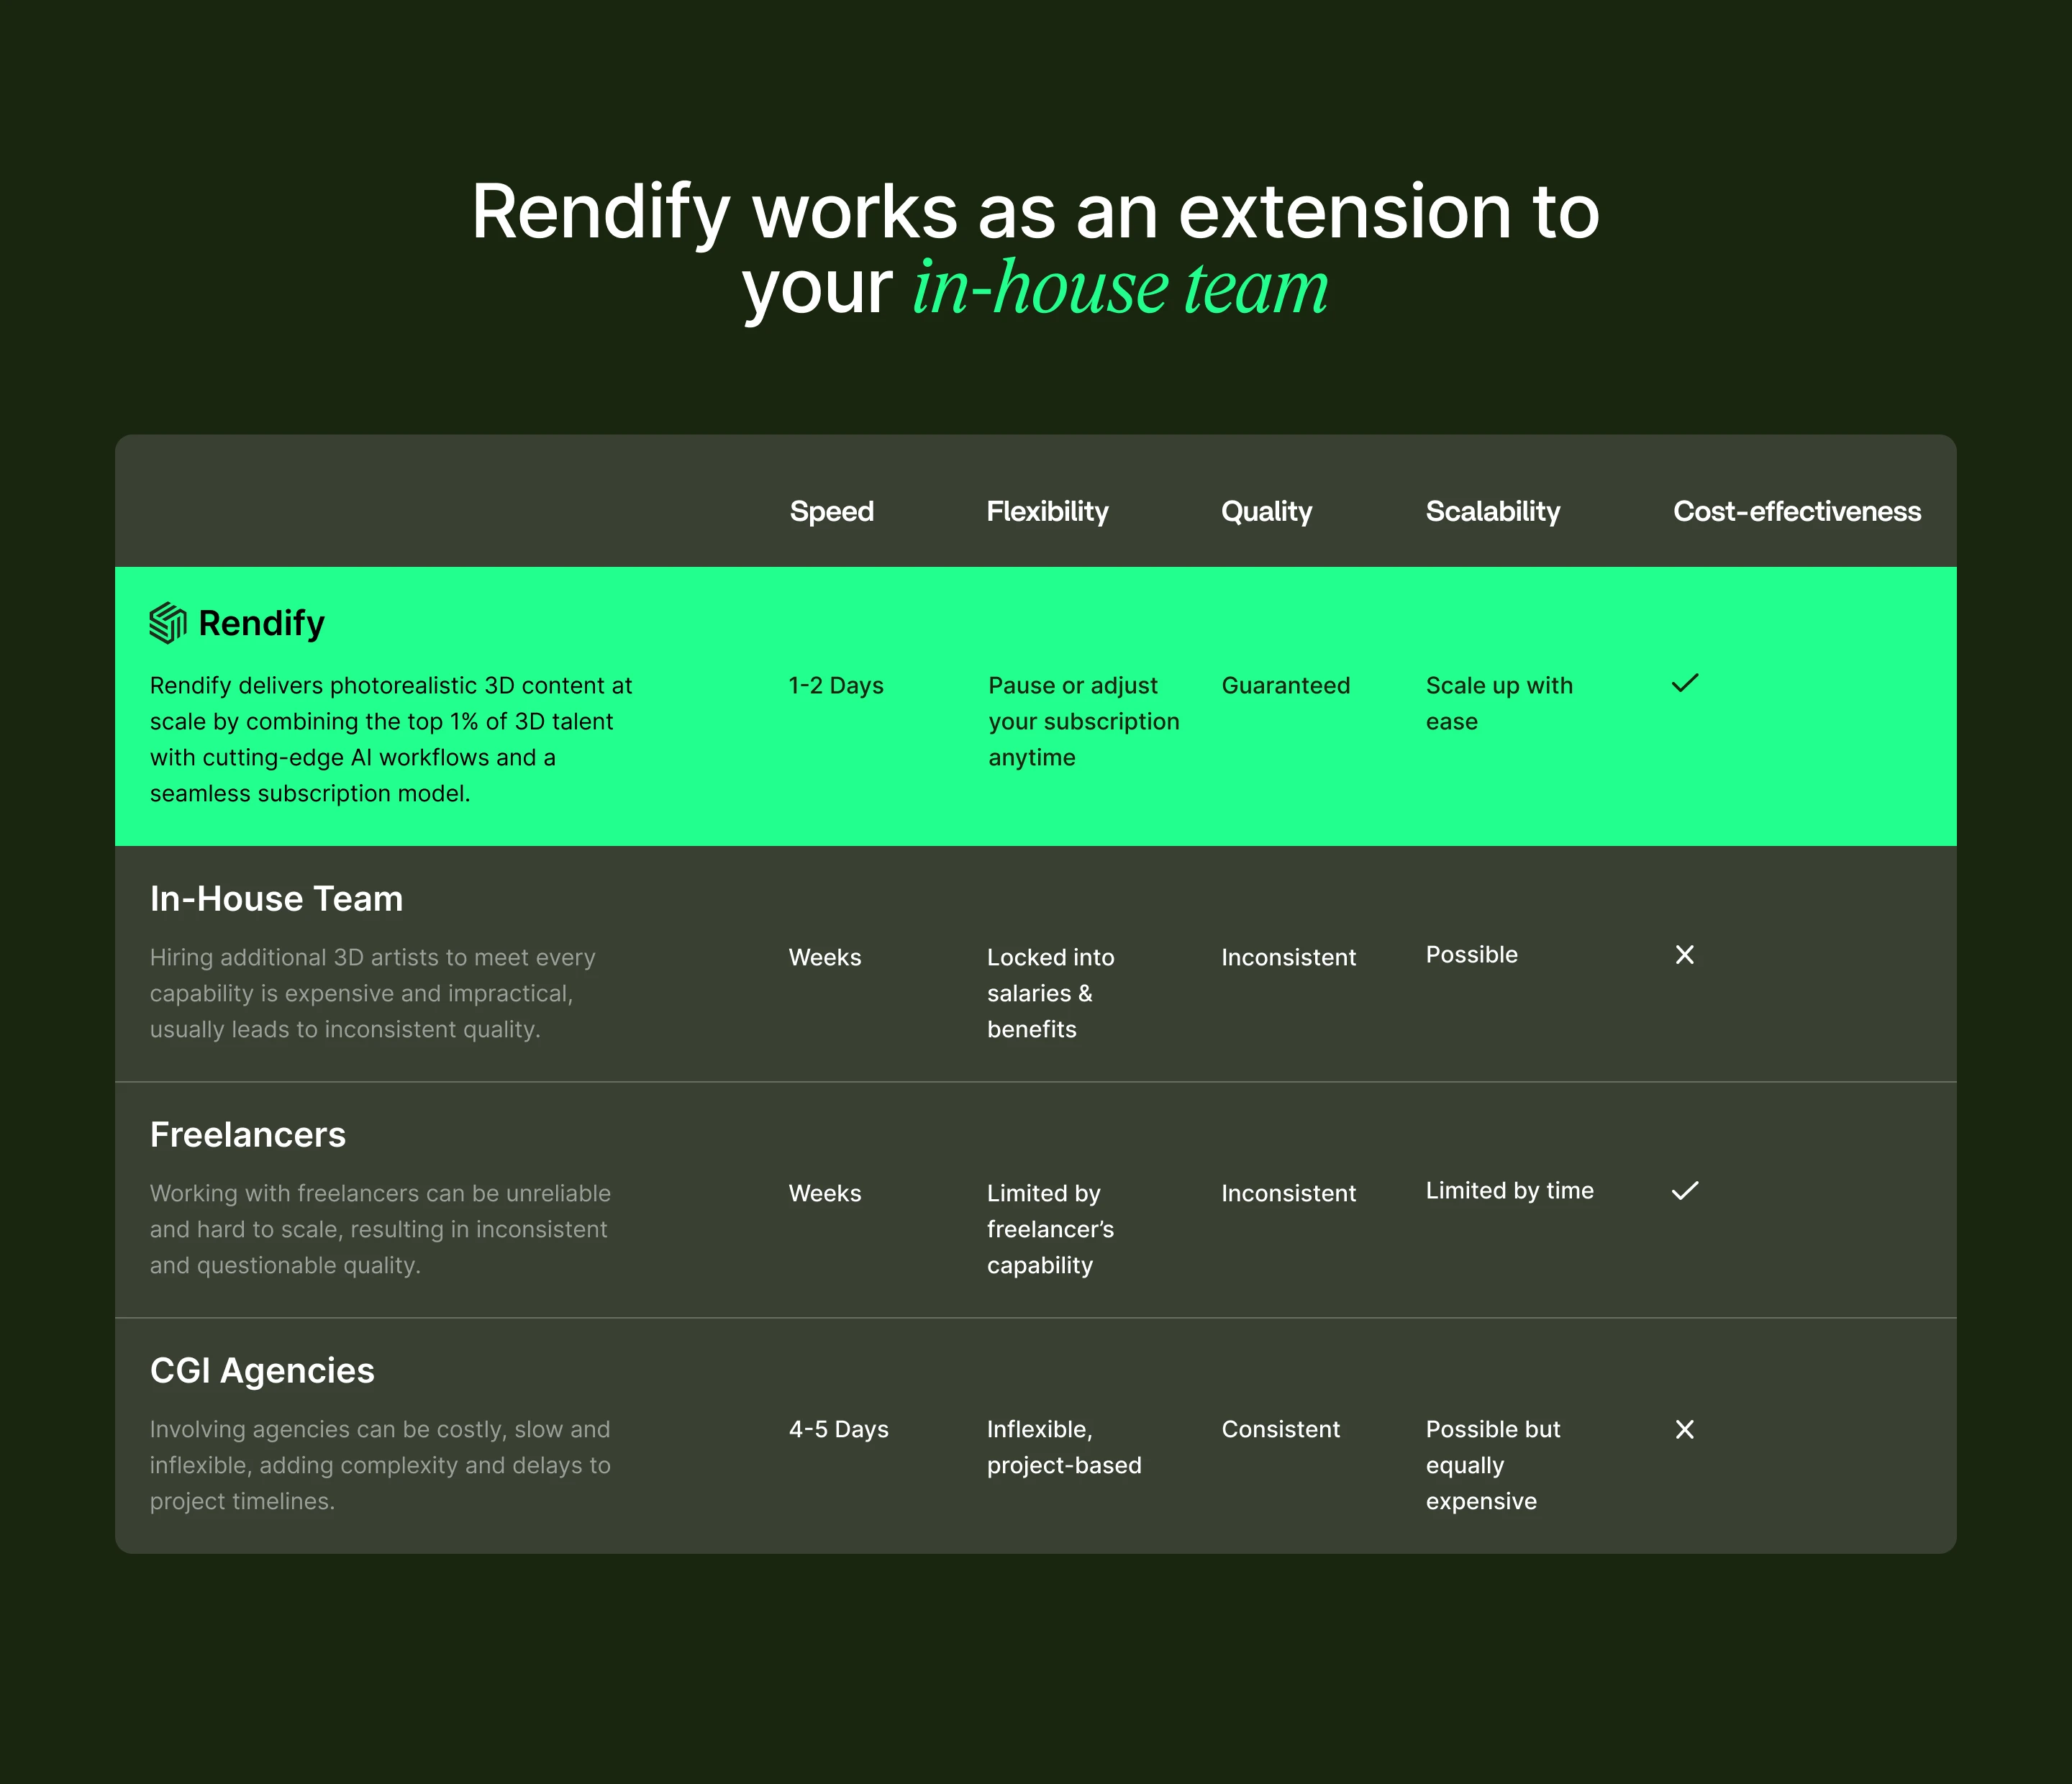
Task: Select the Flexibility column header
Action: (1047, 511)
